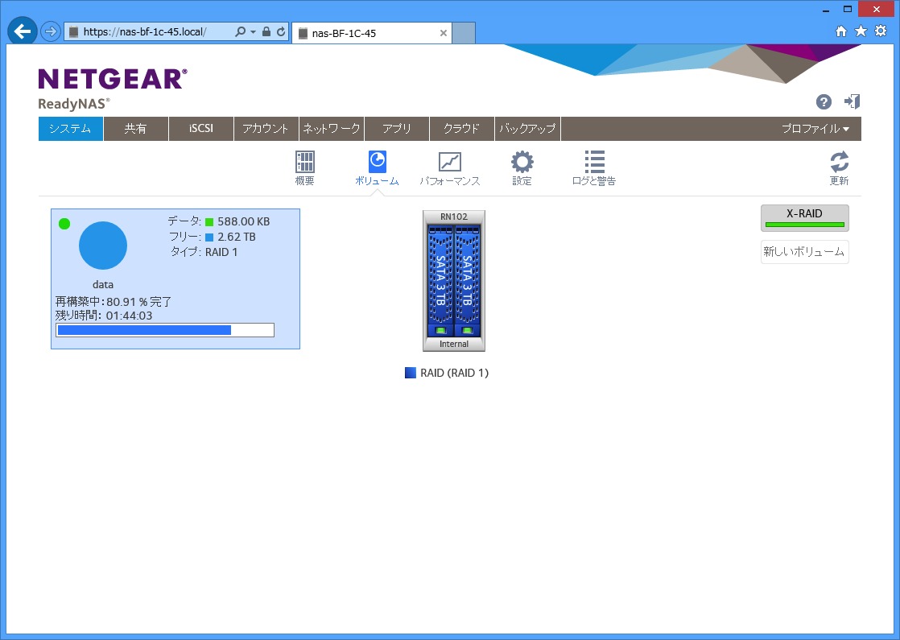Open the 設定 gear icon

[x=522, y=163]
